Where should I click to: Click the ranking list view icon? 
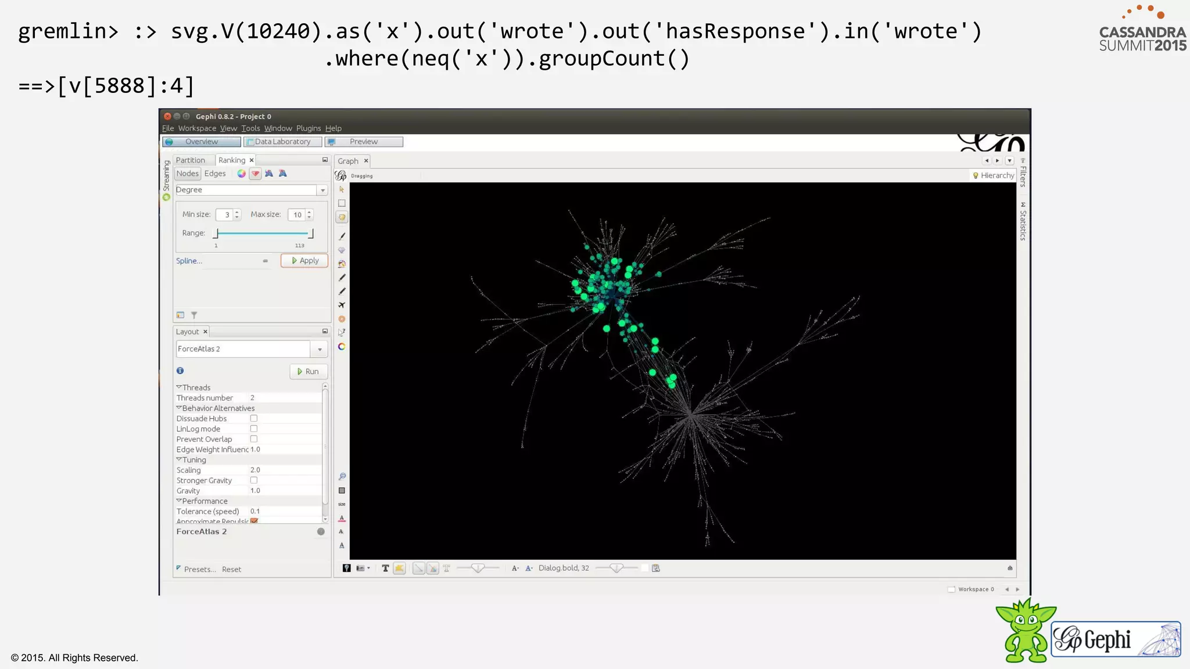tap(180, 315)
